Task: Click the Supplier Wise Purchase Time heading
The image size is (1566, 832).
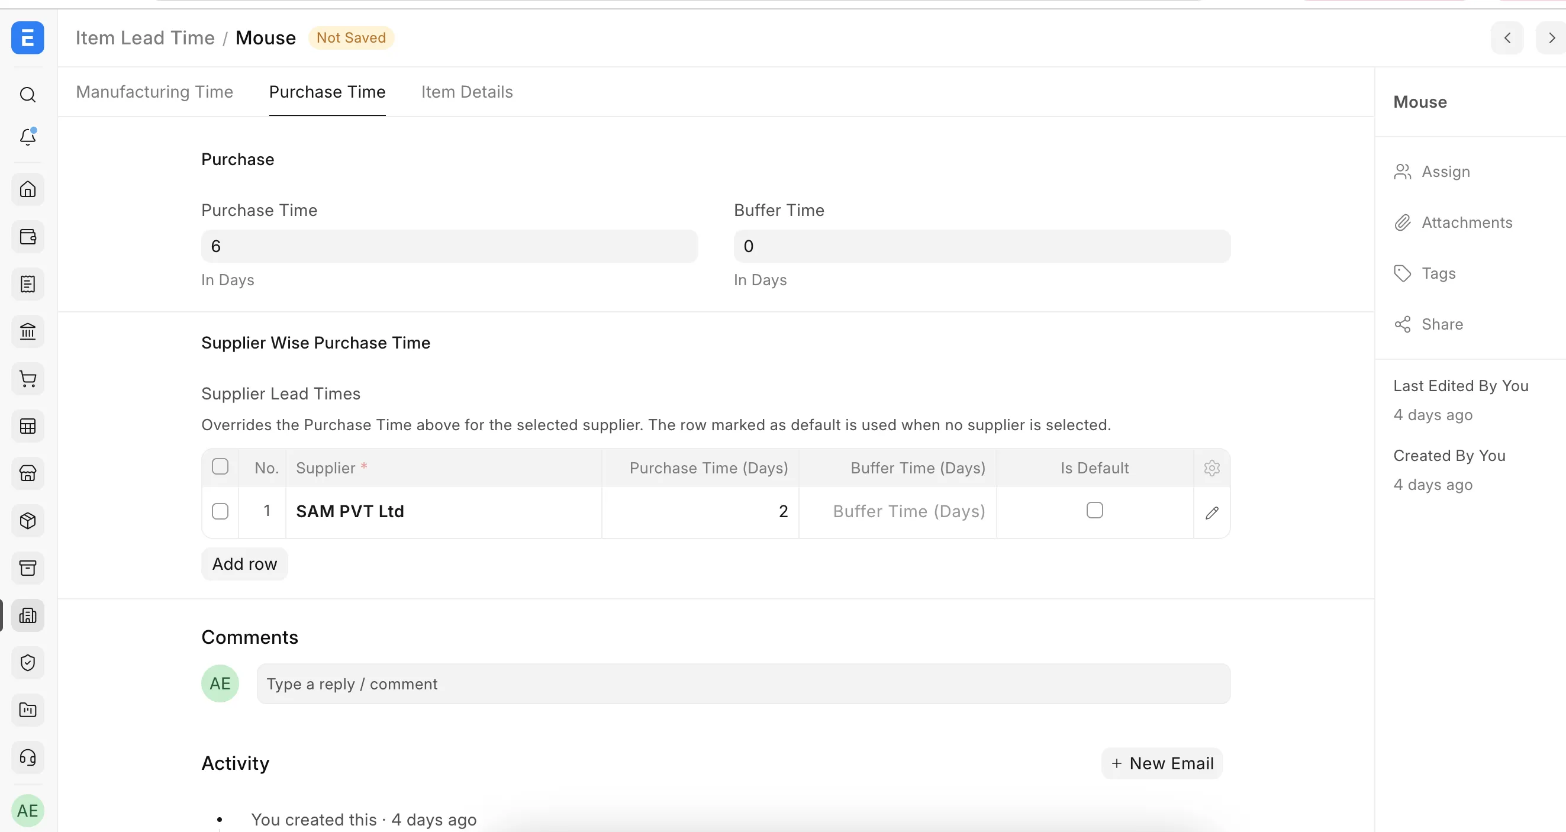Action: coord(315,343)
